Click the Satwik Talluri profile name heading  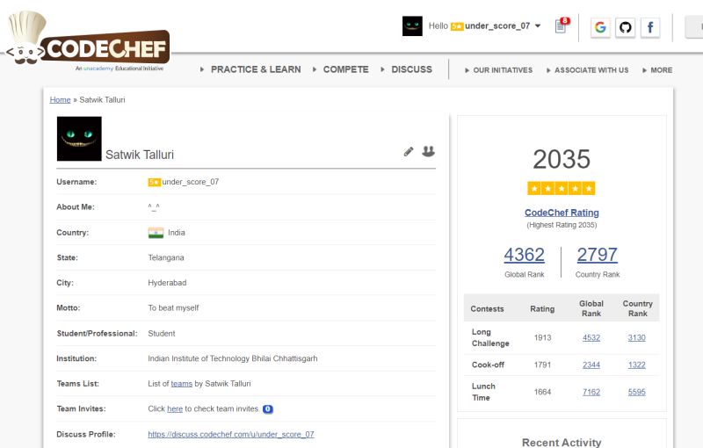pos(140,155)
